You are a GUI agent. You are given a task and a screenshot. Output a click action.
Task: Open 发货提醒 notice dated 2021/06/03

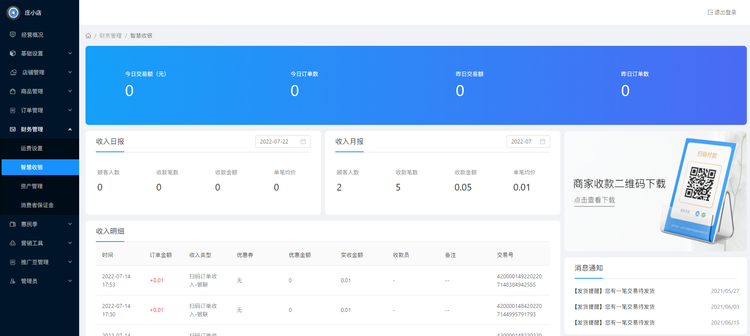pos(655,307)
